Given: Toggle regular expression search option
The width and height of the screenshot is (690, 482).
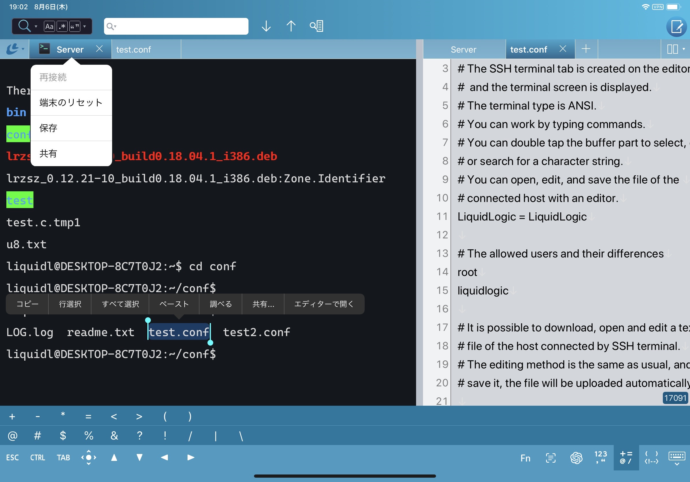Looking at the screenshot, I should tap(62, 27).
